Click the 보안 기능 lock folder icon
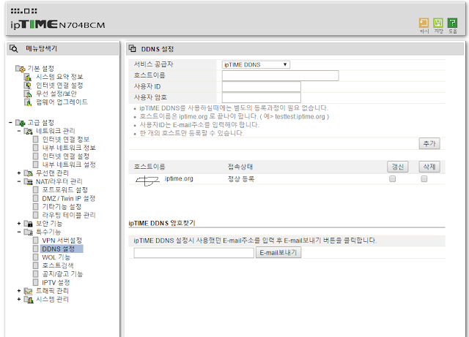 [x=29, y=224]
